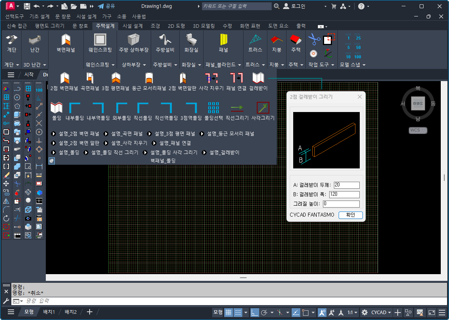Switch to the 시설 설계 ribbon tab
The image size is (449, 320).
[x=133, y=26]
